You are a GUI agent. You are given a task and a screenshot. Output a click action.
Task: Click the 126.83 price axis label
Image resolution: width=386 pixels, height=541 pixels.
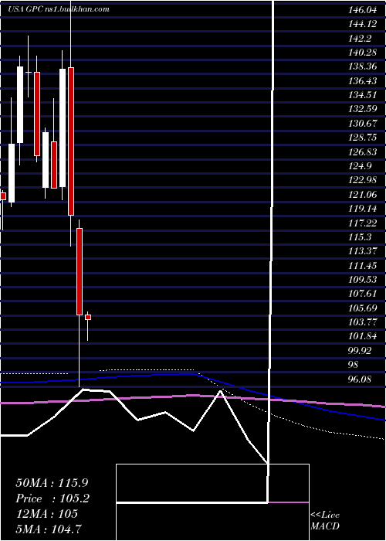click(x=362, y=151)
